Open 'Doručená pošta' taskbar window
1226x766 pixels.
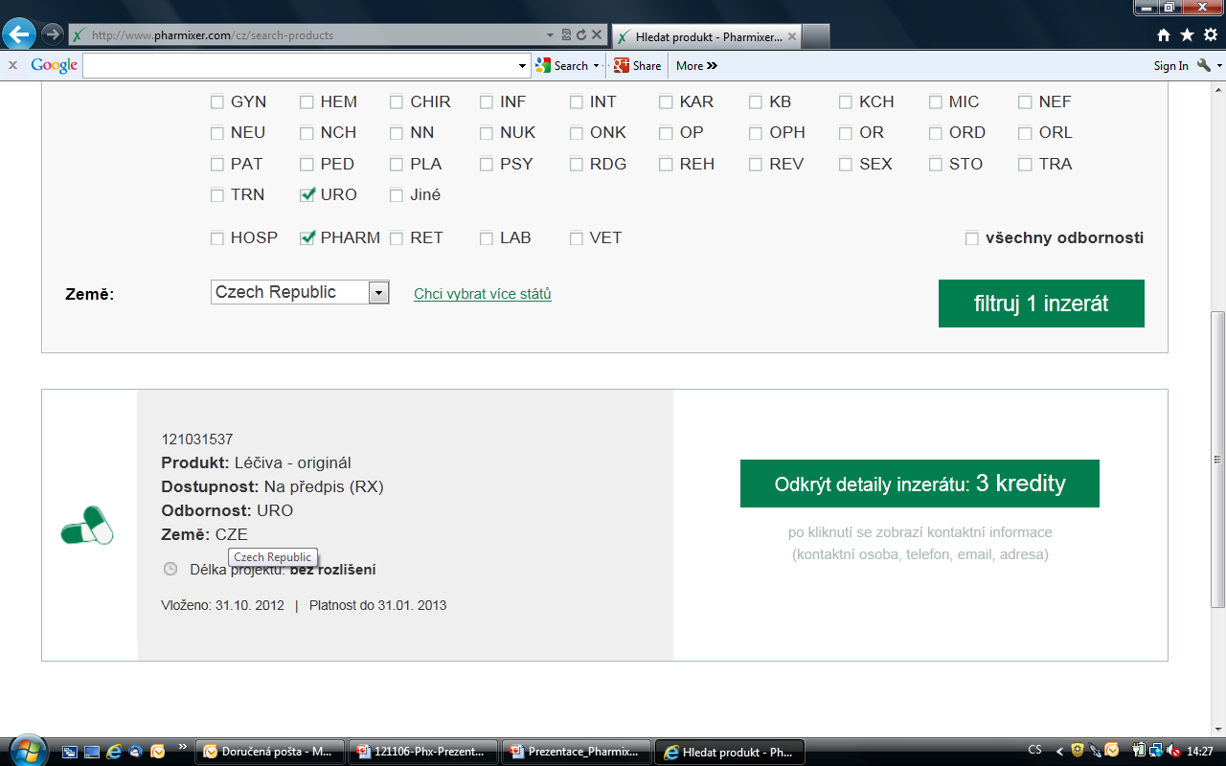tap(269, 752)
